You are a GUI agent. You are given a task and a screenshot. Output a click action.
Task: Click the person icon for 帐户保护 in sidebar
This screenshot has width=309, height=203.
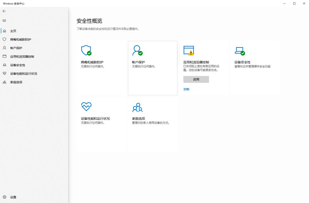[x=4, y=48]
